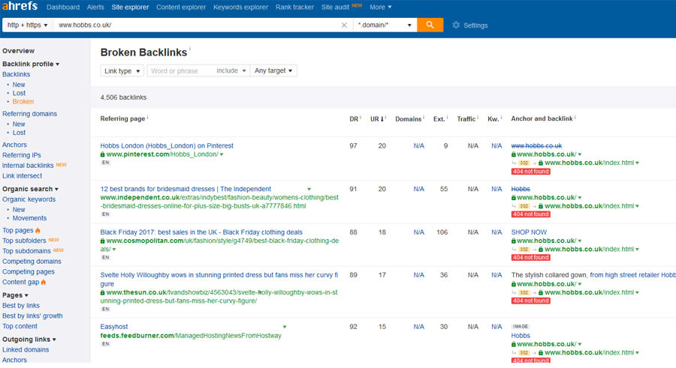Open Settings gear icon
The image size is (676, 368).
[456, 25]
